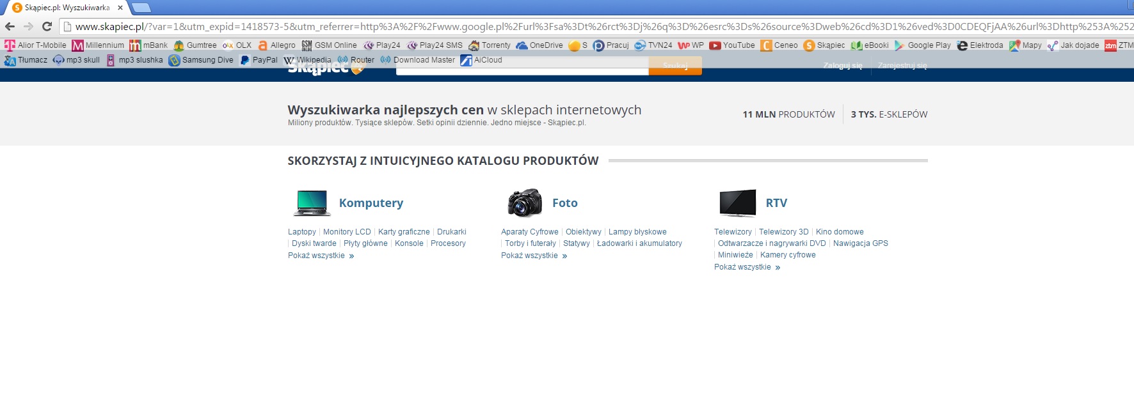Screen dimensions: 1134x414
Task: Open the Millennium bookmark
Action: pos(99,45)
